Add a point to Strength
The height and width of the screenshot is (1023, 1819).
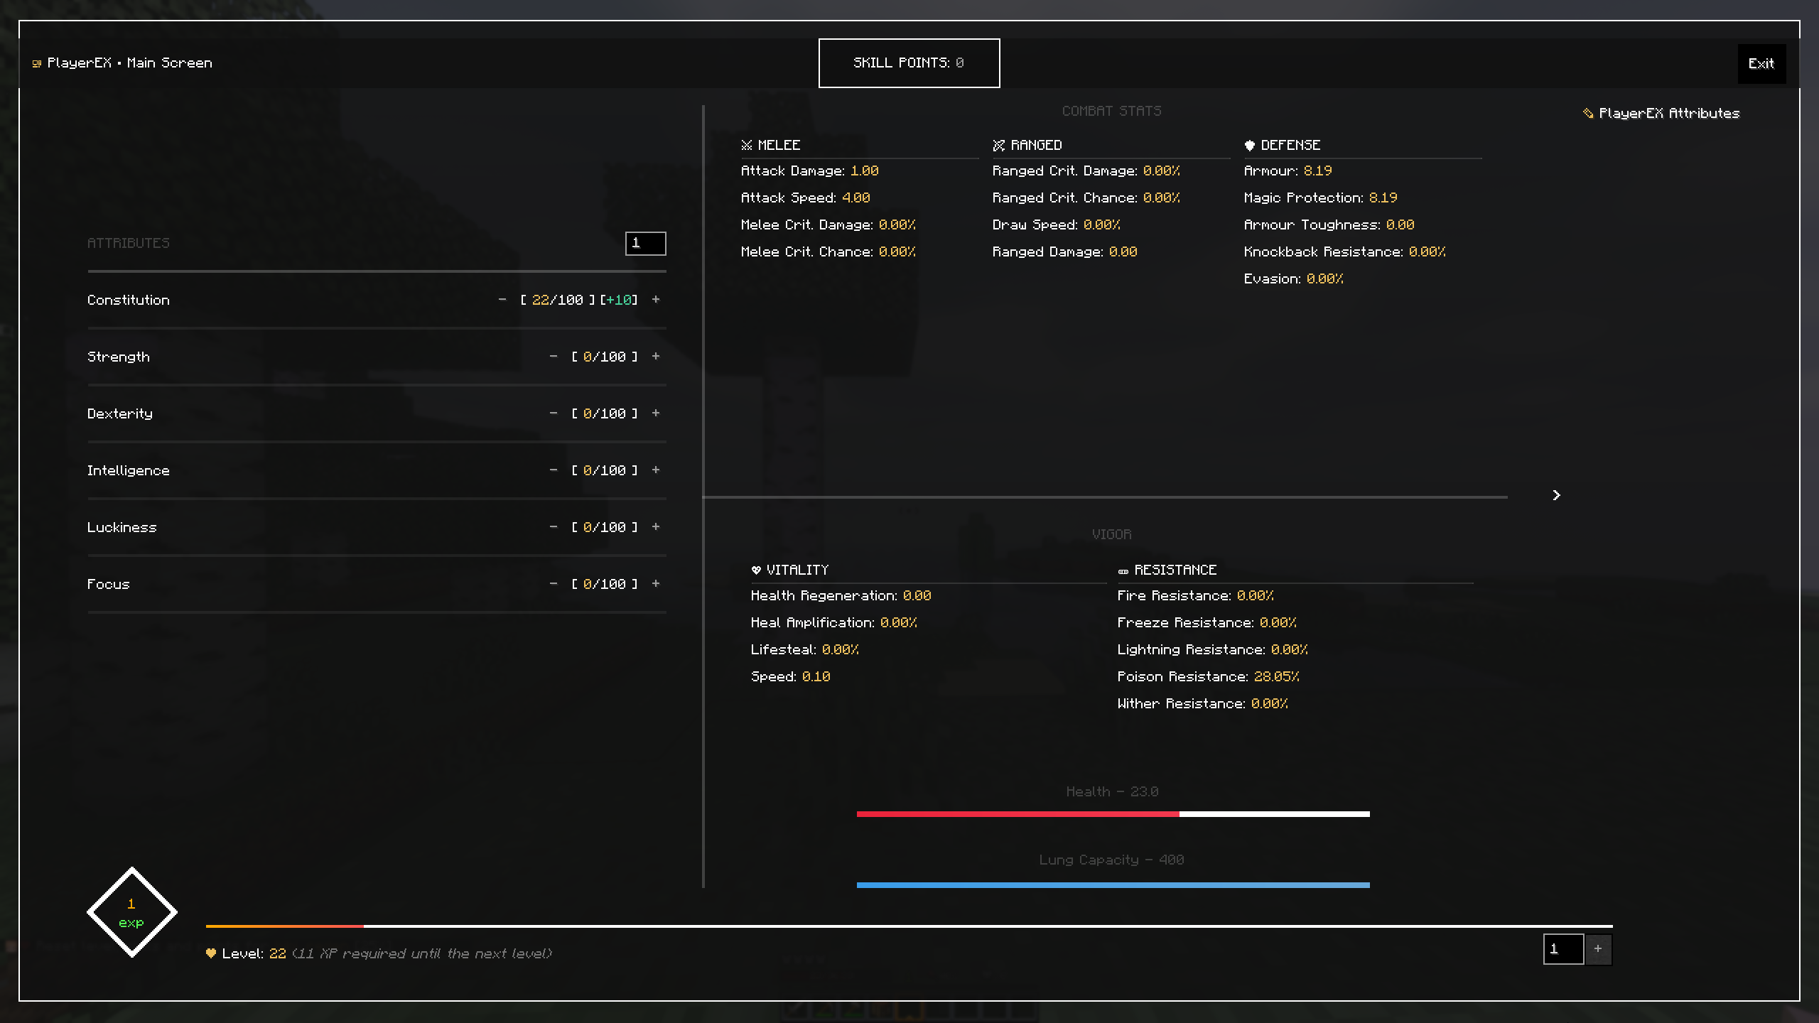(656, 357)
